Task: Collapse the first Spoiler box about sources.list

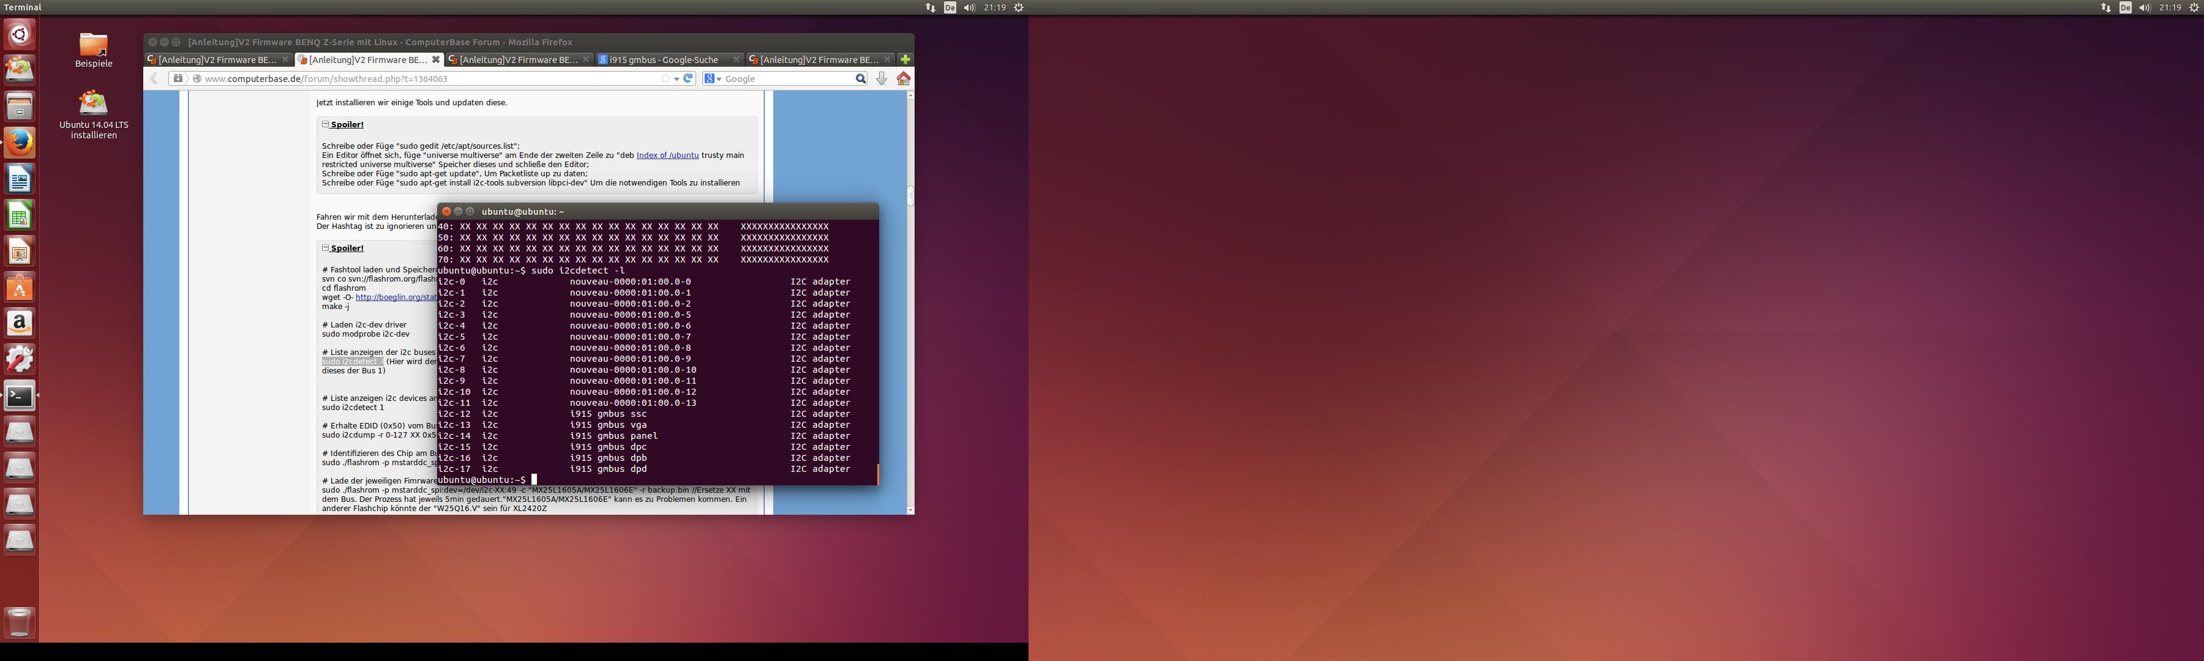Action: pyautogui.click(x=326, y=125)
